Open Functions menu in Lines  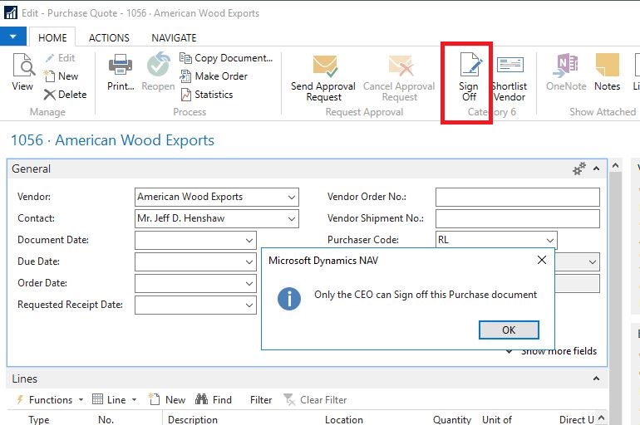(x=49, y=400)
